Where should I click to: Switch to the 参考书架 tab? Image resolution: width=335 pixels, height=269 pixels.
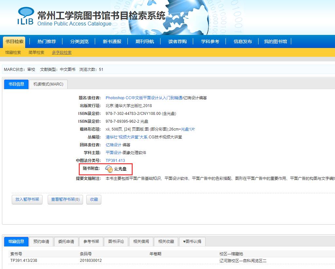click(91, 242)
